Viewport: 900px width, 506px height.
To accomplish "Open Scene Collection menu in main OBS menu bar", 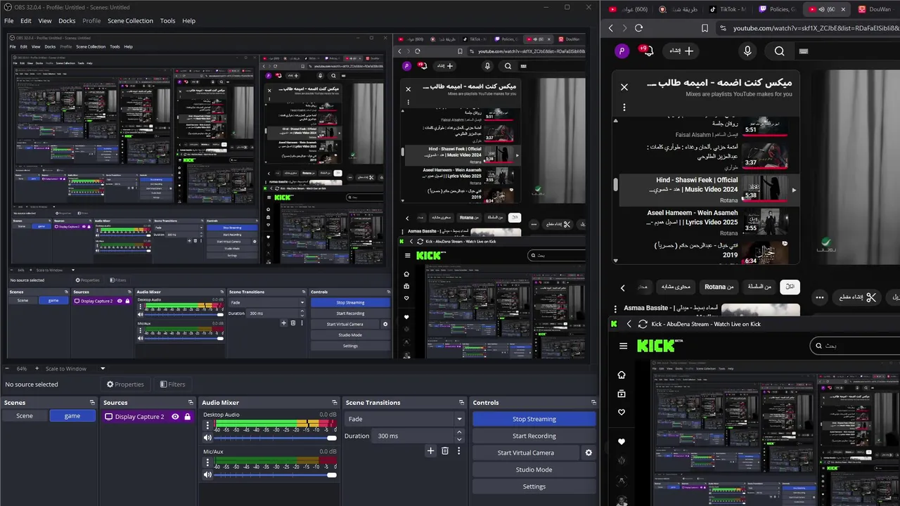I will pyautogui.click(x=130, y=21).
